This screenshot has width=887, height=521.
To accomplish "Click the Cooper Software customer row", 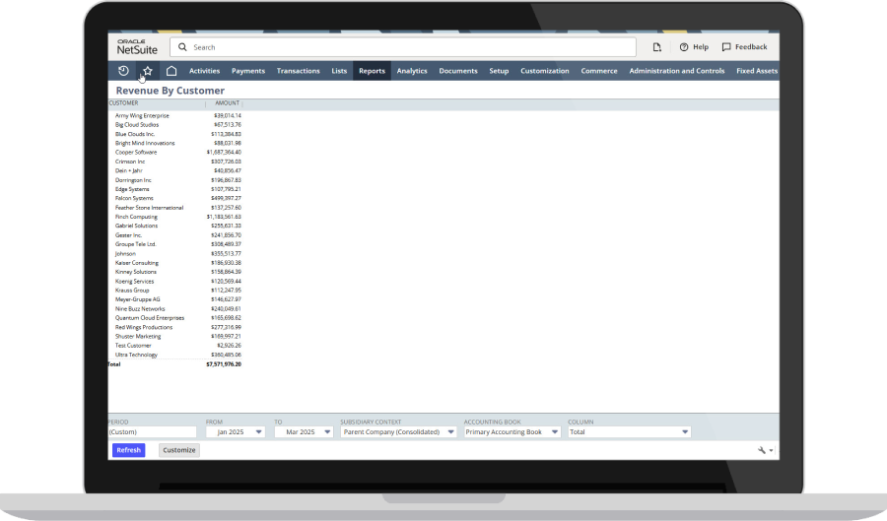I will point(136,153).
